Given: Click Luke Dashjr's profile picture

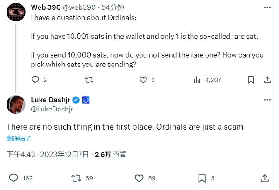Looking at the screenshot, I should (x=16, y=104).
